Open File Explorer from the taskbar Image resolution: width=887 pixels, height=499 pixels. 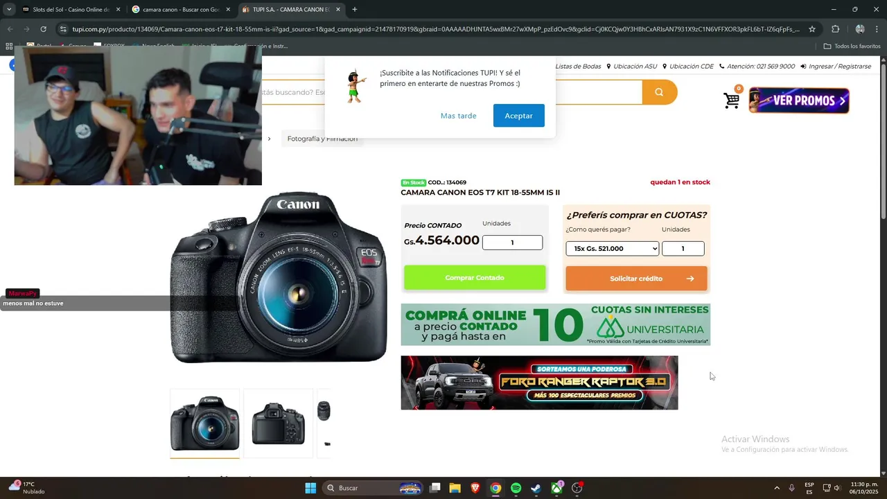click(455, 488)
